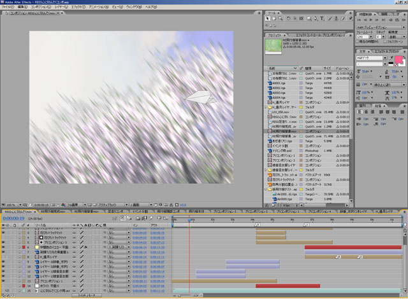
Task: Open the viewer magnification 100% dropdown
Action: coord(14,205)
